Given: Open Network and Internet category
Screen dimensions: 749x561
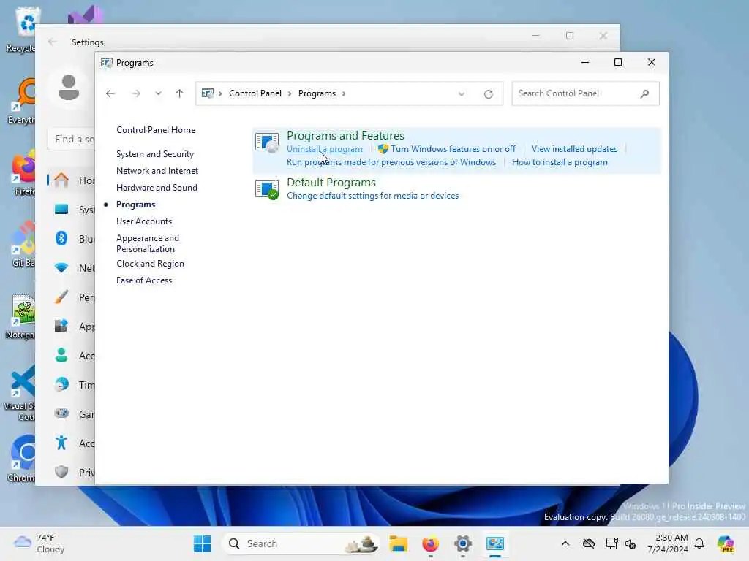Looking at the screenshot, I should click(157, 171).
